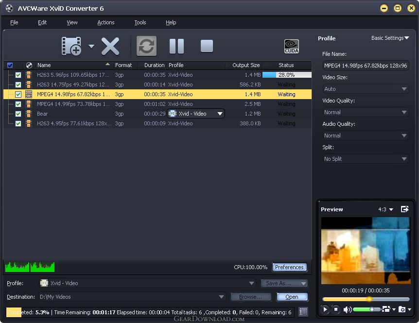Play the preview video
This screenshot has width=419, height=323.
325,309
